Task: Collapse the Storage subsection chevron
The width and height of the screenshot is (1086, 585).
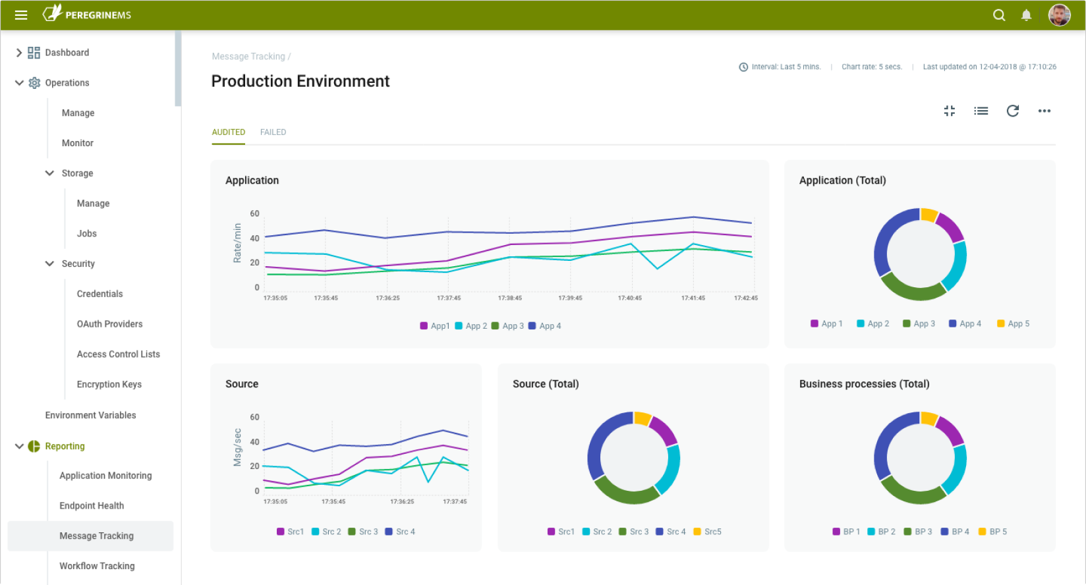Action: point(49,173)
